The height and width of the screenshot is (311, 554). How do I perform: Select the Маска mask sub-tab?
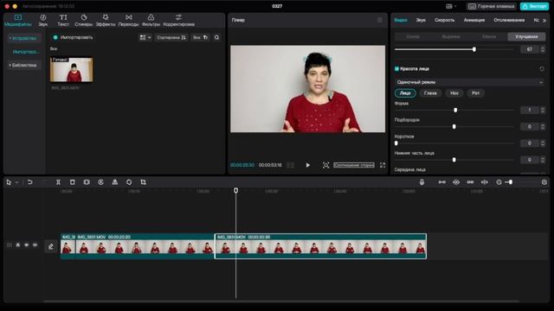tap(488, 36)
